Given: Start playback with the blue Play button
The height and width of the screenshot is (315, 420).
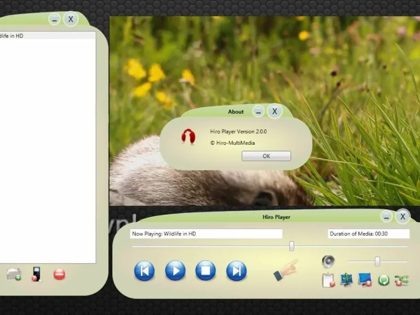Looking at the screenshot, I should (175, 271).
